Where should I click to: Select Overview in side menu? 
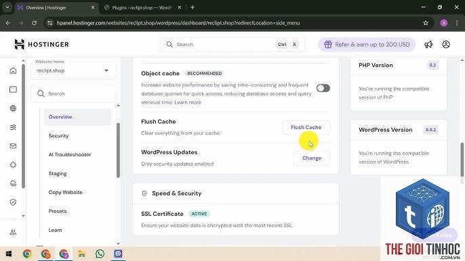(x=78, y=117)
